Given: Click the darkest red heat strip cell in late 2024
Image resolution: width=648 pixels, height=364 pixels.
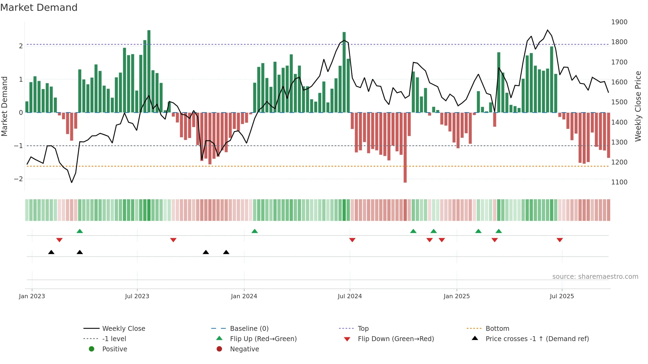Looking at the screenshot, I should click(x=405, y=210).
